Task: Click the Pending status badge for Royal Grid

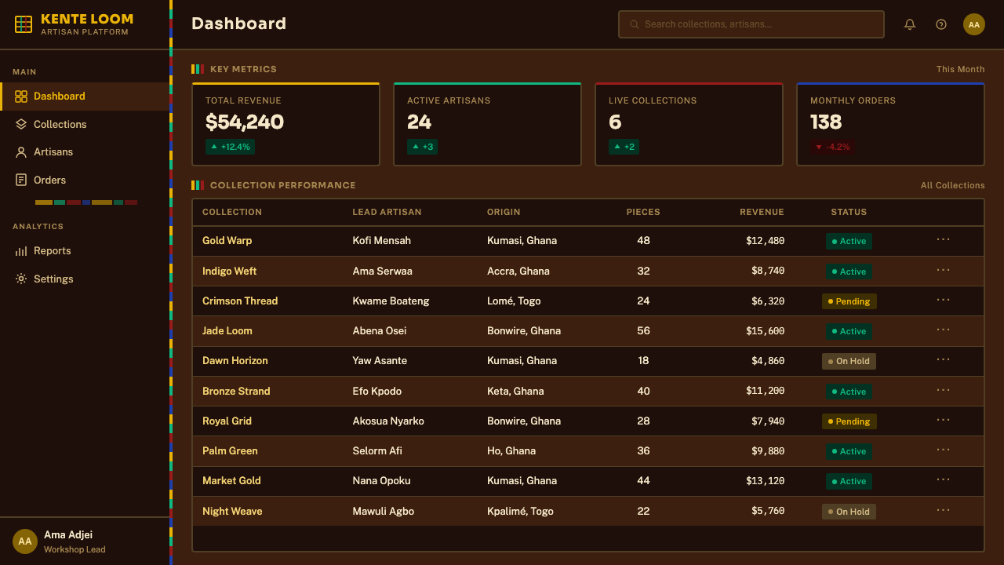Action: pos(849,421)
